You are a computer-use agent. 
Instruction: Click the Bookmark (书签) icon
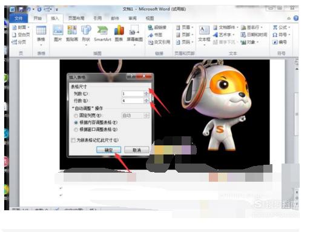[155, 35]
